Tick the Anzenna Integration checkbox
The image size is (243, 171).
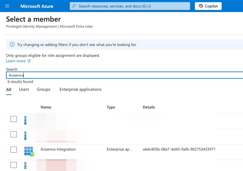(14, 149)
